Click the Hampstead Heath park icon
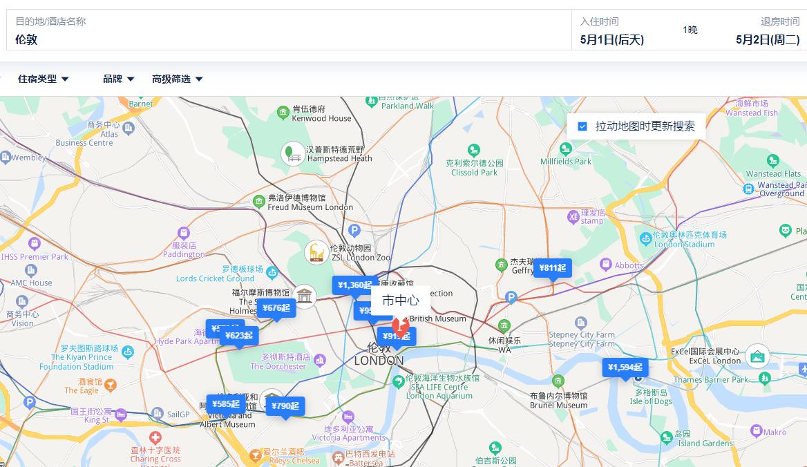The image size is (807, 467). (293, 153)
